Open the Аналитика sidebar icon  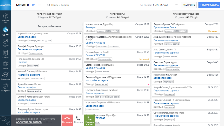[5, 76]
